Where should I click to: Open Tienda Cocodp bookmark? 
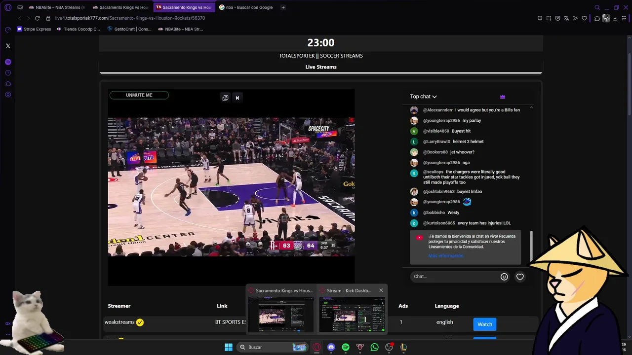coord(78,29)
